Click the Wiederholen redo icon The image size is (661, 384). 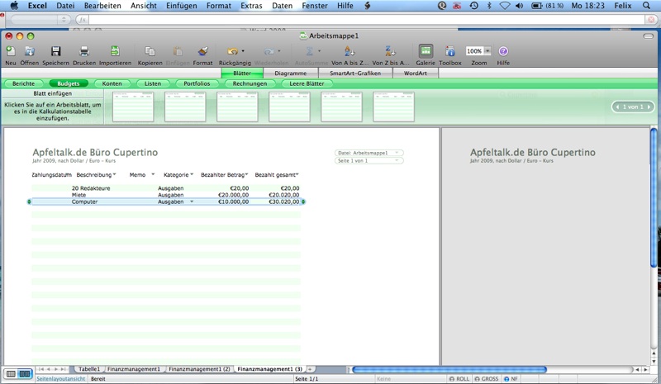click(269, 51)
